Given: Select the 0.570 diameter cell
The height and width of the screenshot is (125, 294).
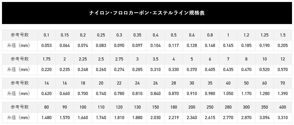Looking at the screenshot, I should tap(283, 70).
